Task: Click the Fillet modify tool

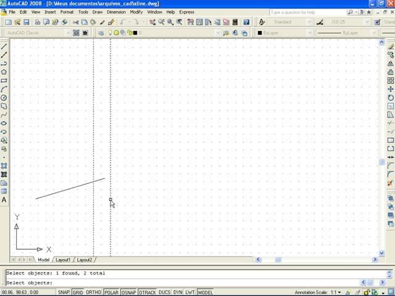Action: pos(391,174)
